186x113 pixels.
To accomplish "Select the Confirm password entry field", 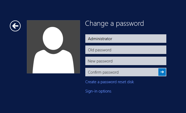I will (122, 72).
